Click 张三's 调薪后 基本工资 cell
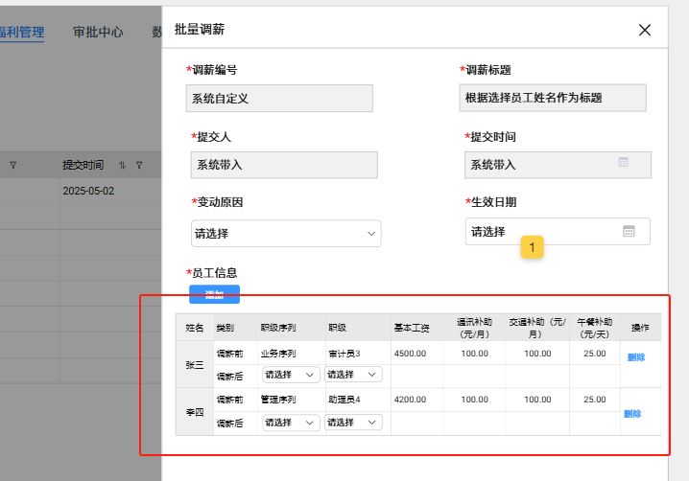 [416, 376]
